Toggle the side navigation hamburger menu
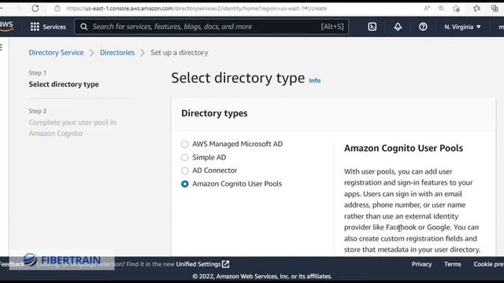 coord(2,47)
